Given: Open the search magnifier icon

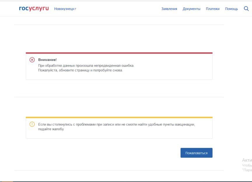Looking at the screenshot, I should [246, 9].
